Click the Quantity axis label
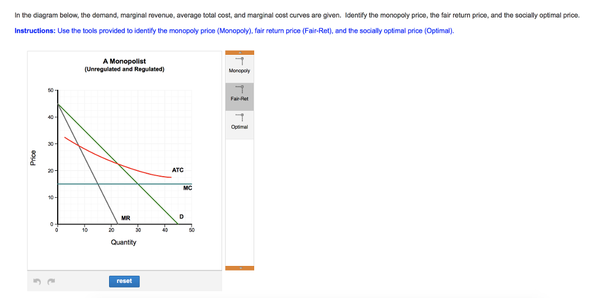Image resolution: width=597 pixels, height=298 pixels. point(124,243)
